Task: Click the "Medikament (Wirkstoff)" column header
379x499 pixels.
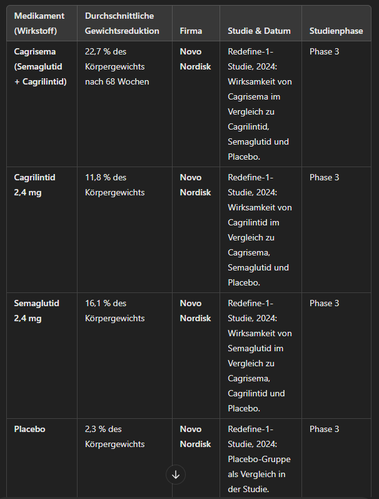Action: point(39,23)
